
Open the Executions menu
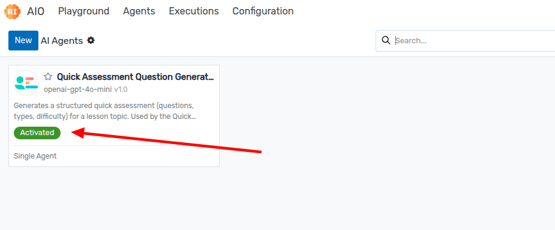click(x=194, y=11)
